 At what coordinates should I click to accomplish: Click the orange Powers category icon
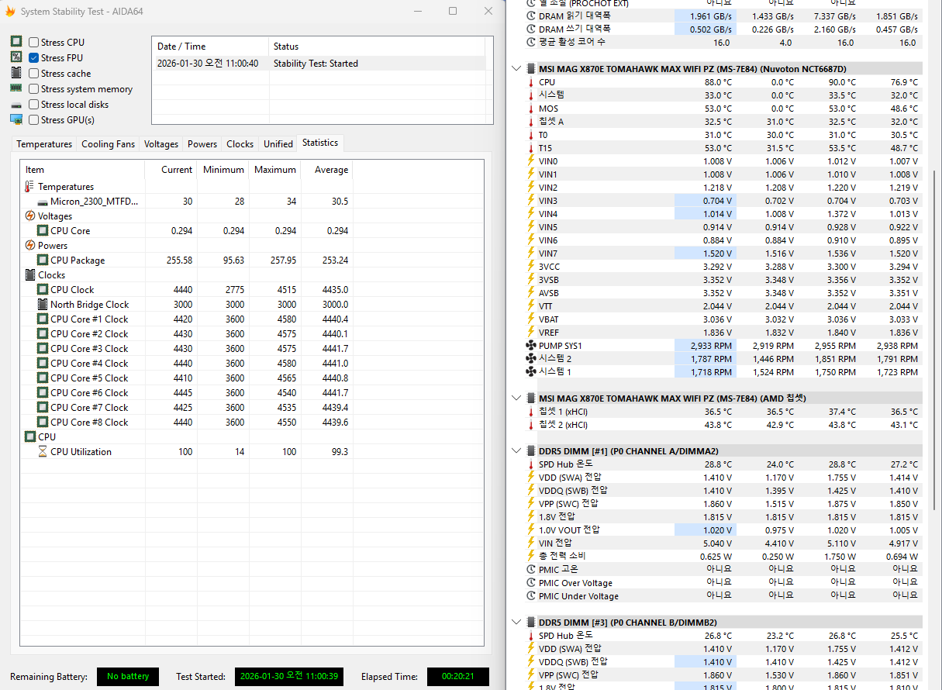(x=29, y=246)
